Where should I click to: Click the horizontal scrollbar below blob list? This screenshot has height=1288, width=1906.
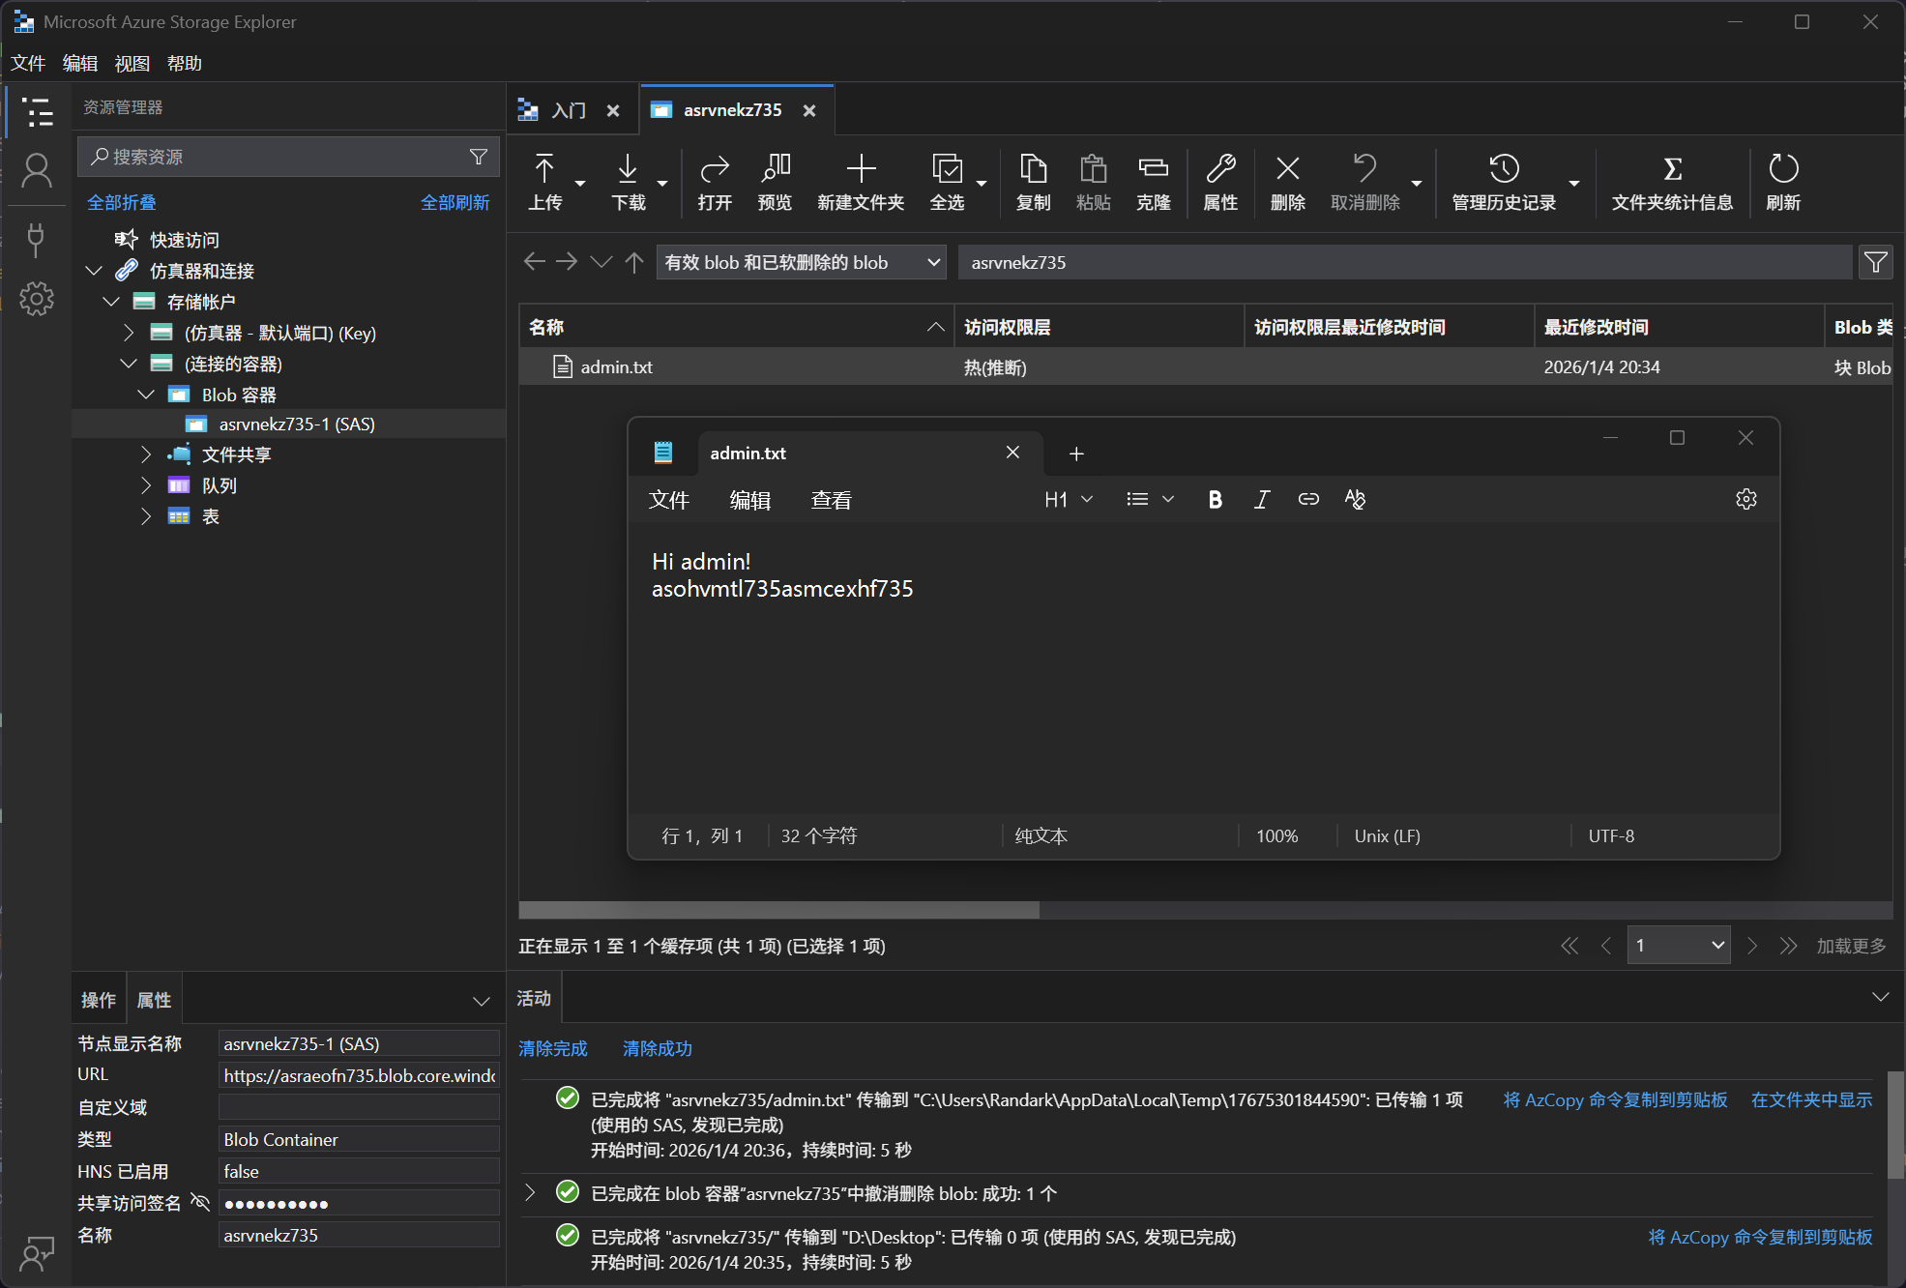778,910
